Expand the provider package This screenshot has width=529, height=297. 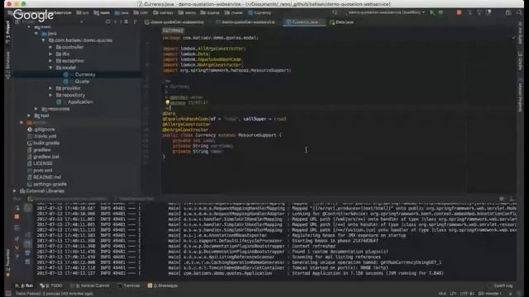(50, 88)
